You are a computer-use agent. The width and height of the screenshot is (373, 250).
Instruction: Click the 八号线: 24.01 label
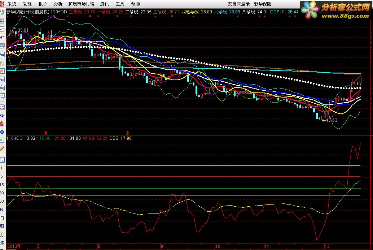point(255,12)
